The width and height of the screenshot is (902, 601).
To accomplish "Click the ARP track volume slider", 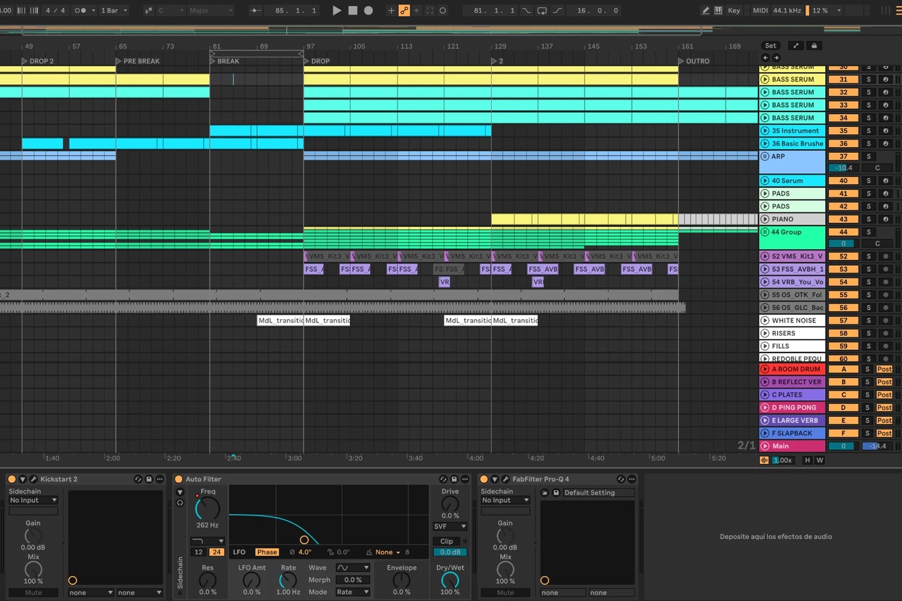I will coord(843,168).
